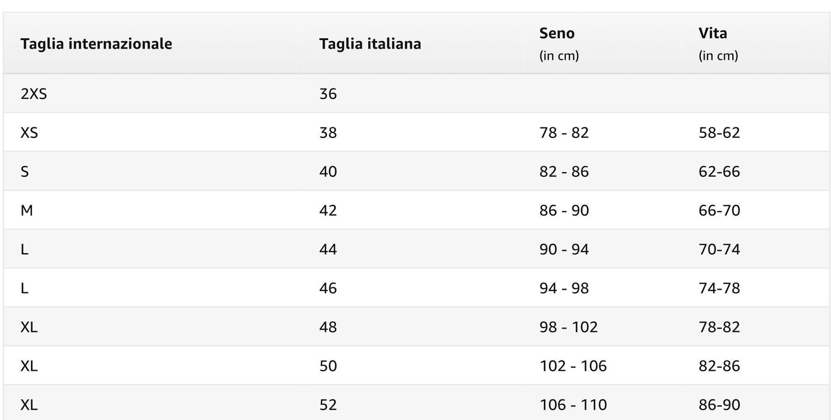Image resolution: width=831 pixels, height=420 pixels.
Task: Click the "Taglia internazionale" column header
Action: (96, 44)
